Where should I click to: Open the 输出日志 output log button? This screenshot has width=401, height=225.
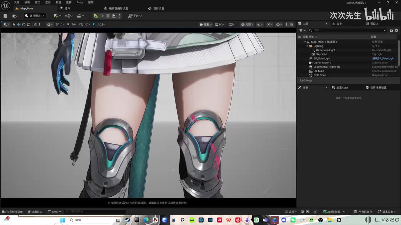35,212
